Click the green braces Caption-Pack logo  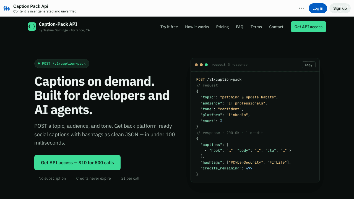click(x=32, y=27)
